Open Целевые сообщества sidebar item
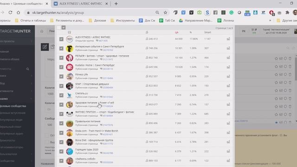The width and height of the screenshot is (297, 167). (13, 106)
